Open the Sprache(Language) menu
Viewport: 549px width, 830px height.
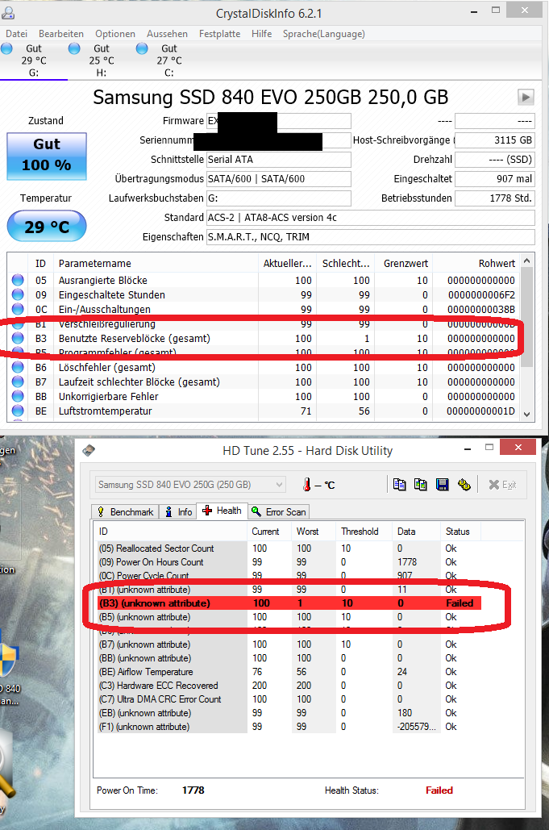[324, 34]
